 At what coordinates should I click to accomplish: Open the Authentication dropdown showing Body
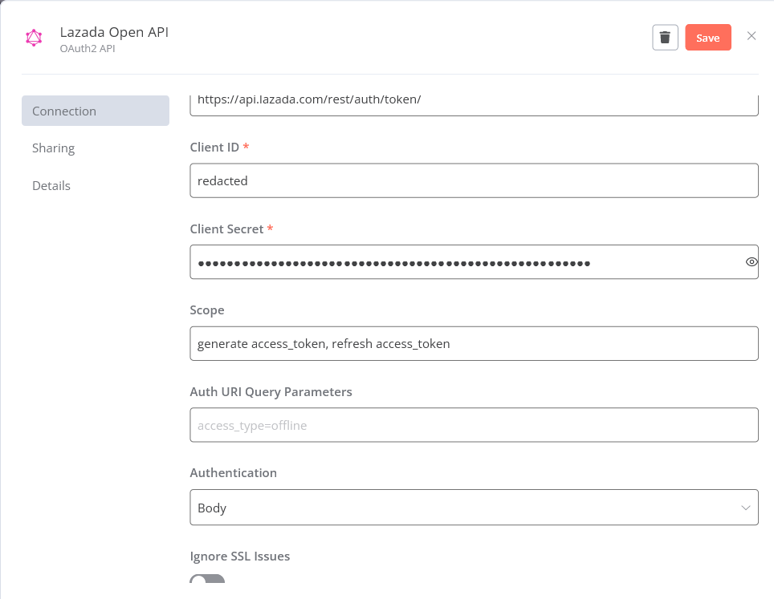[x=474, y=508]
